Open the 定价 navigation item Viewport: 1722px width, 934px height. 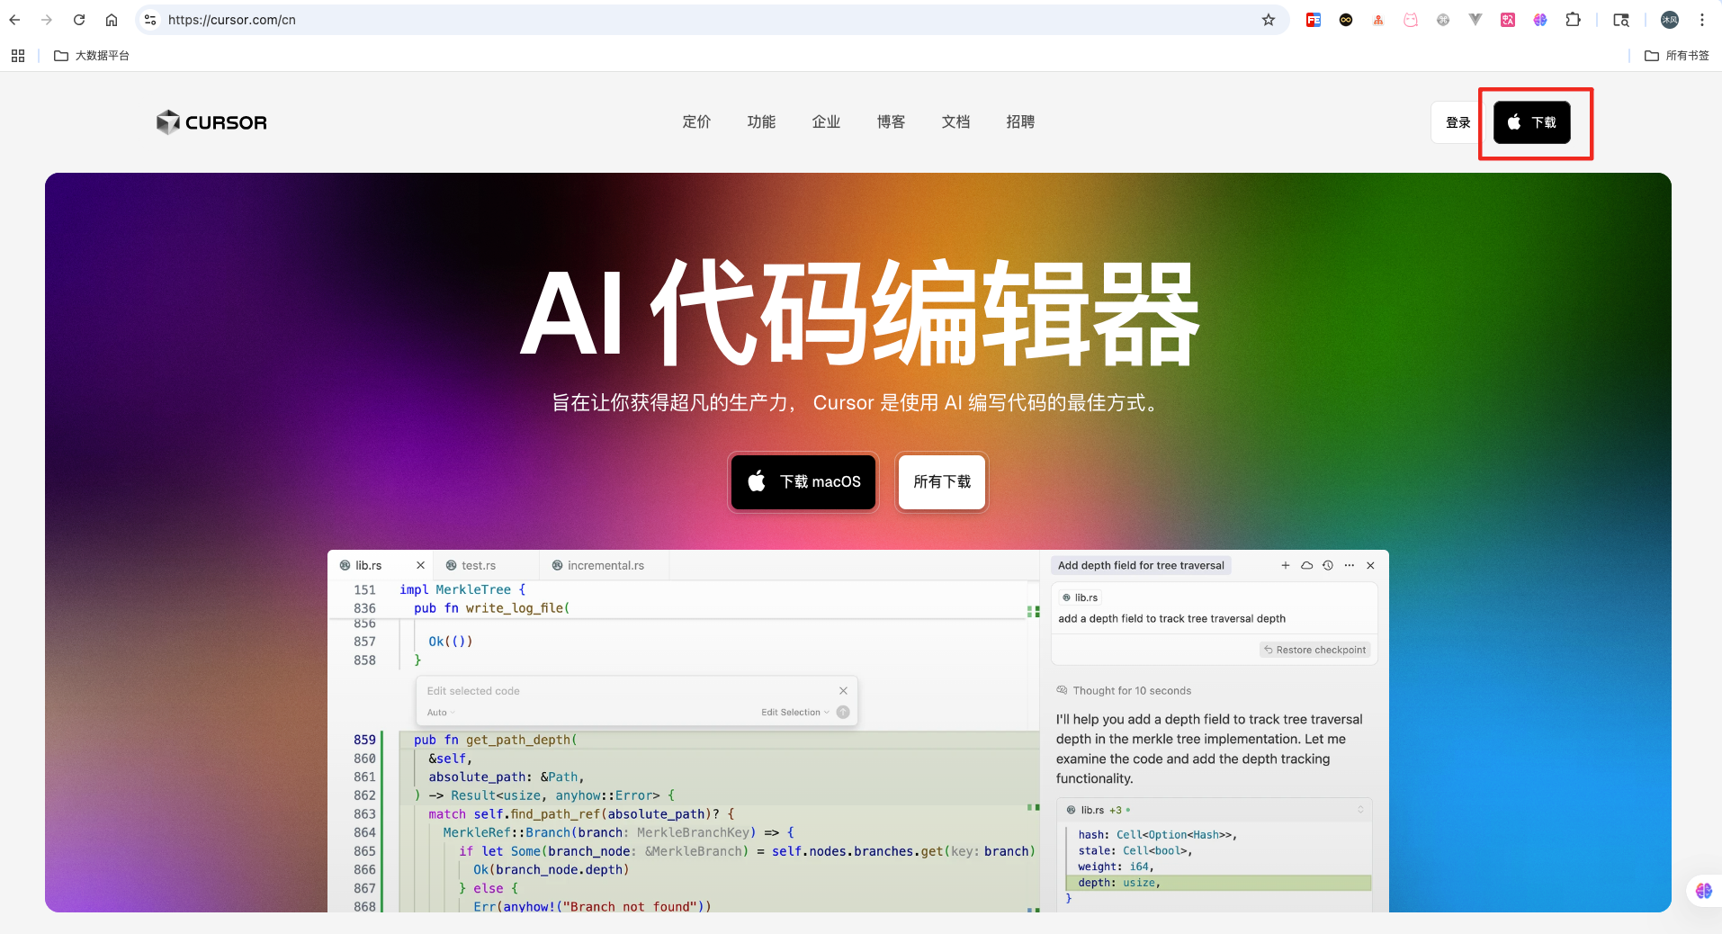pos(696,122)
